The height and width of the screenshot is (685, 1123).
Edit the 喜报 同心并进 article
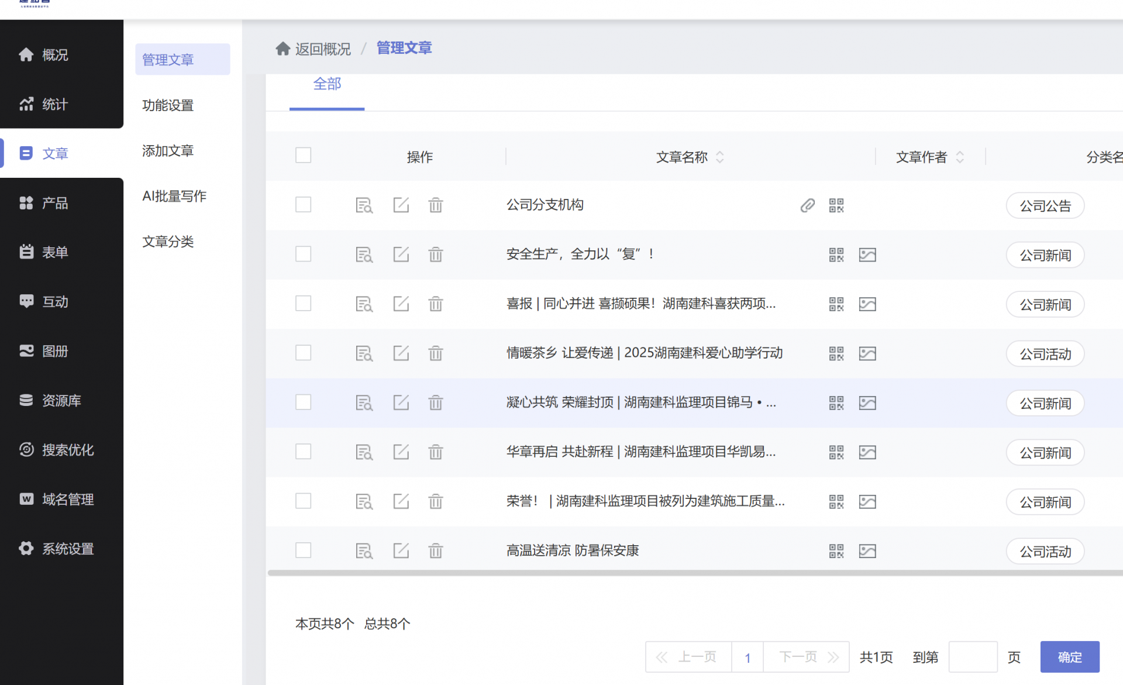tap(401, 304)
